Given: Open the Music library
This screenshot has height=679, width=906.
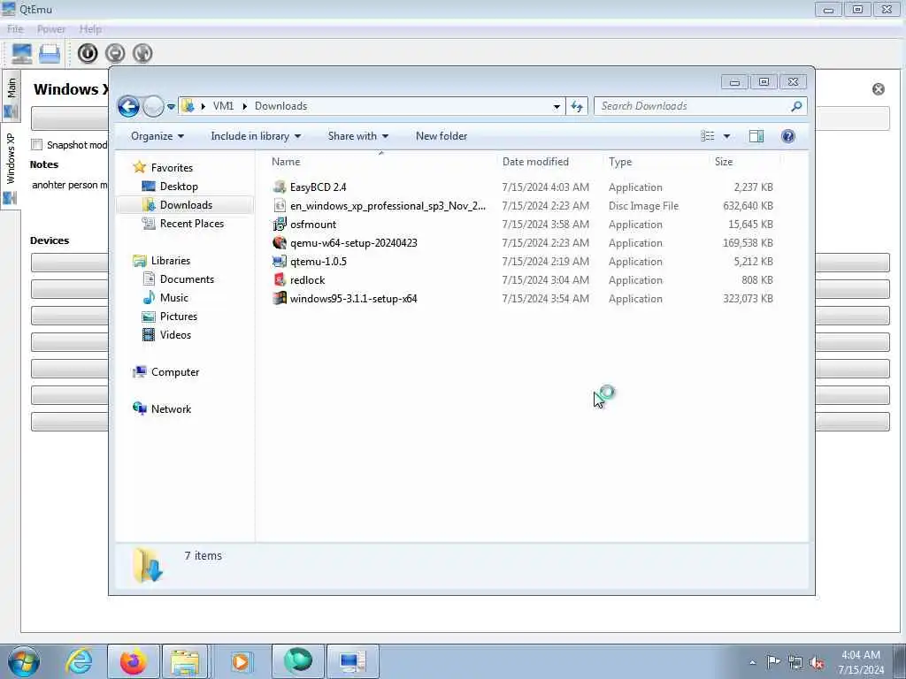Looking at the screenshot, I should [x=174, y=298].
